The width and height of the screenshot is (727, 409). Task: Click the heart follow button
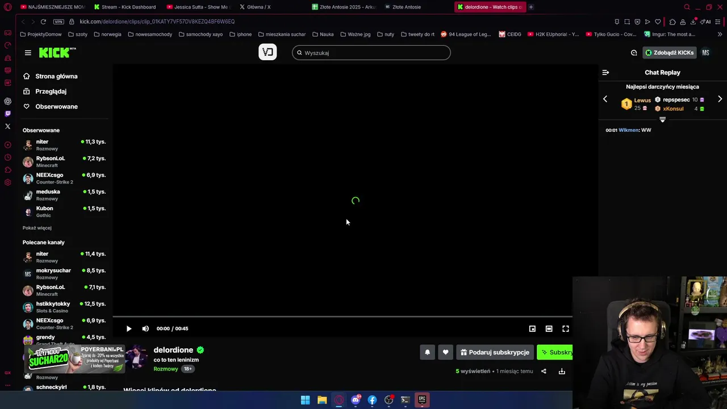point(445,352)
